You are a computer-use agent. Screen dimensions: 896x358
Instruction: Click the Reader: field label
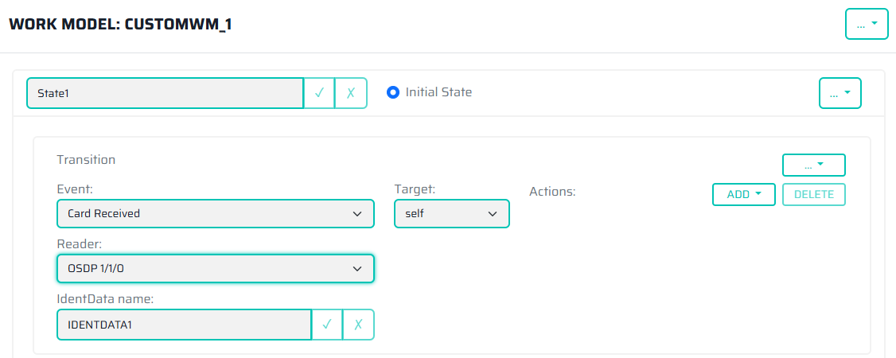[x=78, y=243]
